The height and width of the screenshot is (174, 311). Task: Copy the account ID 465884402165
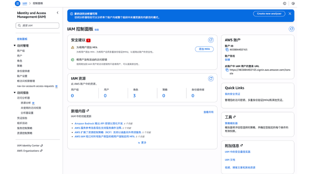pyautogui.click(x=227, y=49)
